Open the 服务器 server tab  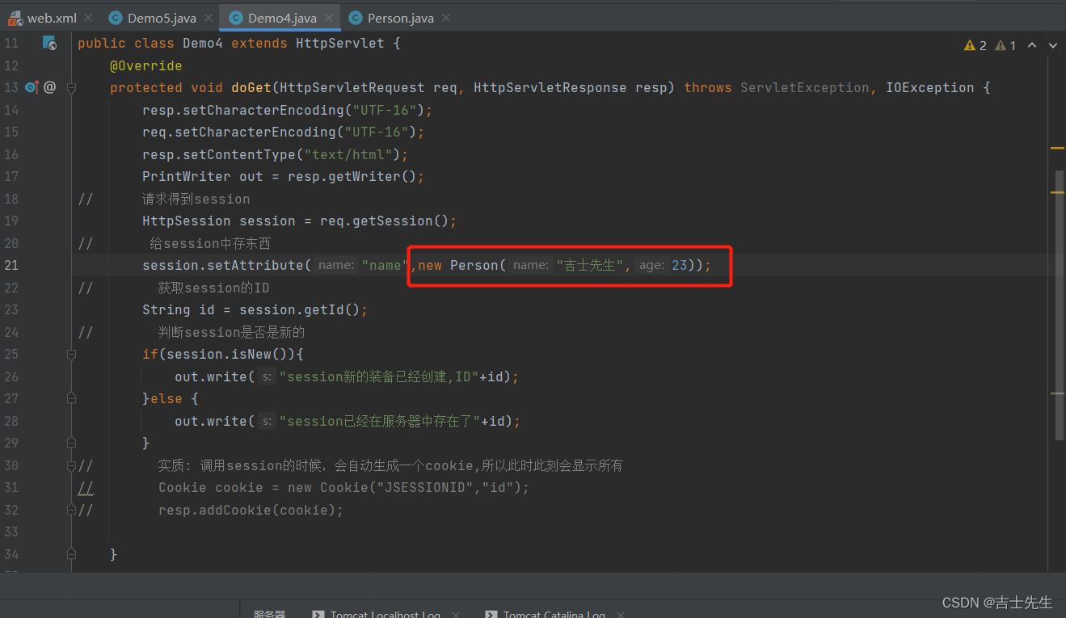click(270, 615)
